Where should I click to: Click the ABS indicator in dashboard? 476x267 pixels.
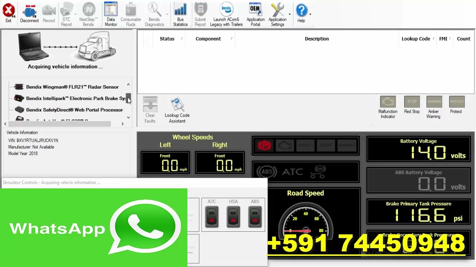(267, 172)
